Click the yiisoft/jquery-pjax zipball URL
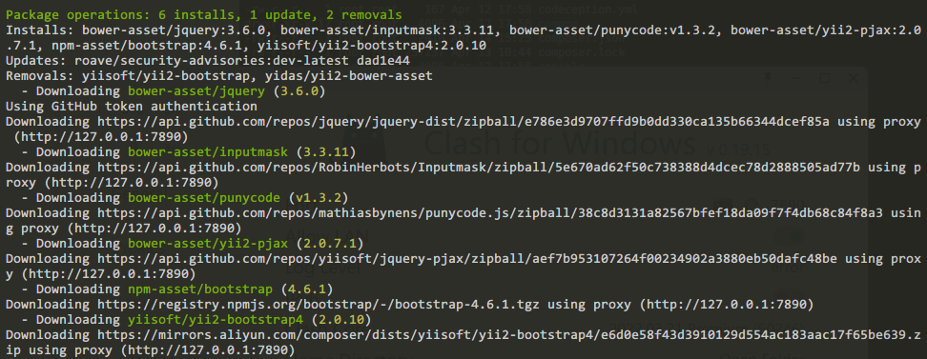 (x=467, y=260)
